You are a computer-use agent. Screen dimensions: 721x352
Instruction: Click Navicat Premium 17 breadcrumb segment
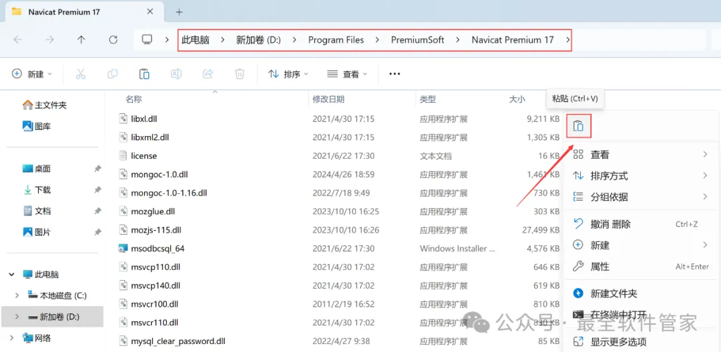[513, 40]
